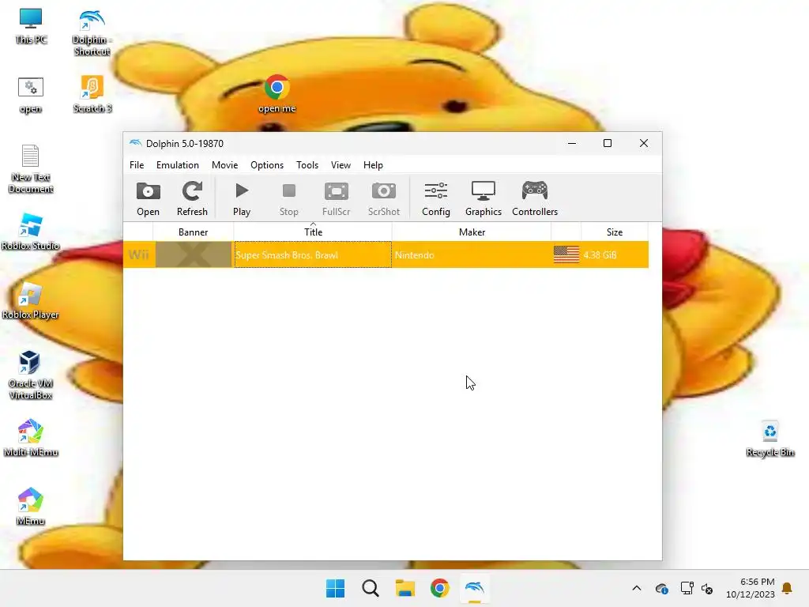Click the OneDrive cloud tray icon
The image size is (809, 607).
(662, 588)
